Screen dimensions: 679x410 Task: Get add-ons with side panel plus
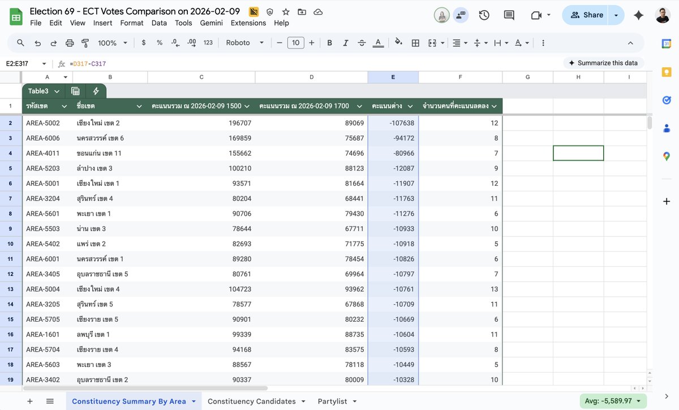click(x=667, y=201)
